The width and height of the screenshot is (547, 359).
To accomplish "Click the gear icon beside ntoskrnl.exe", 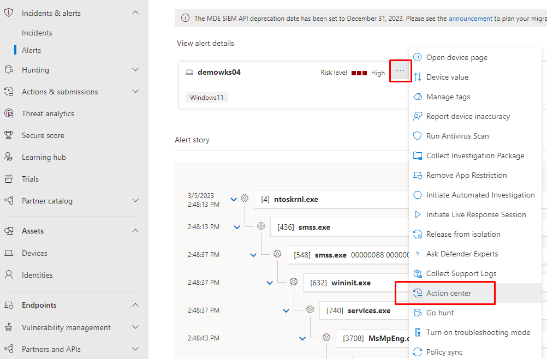I will (245, 199).
